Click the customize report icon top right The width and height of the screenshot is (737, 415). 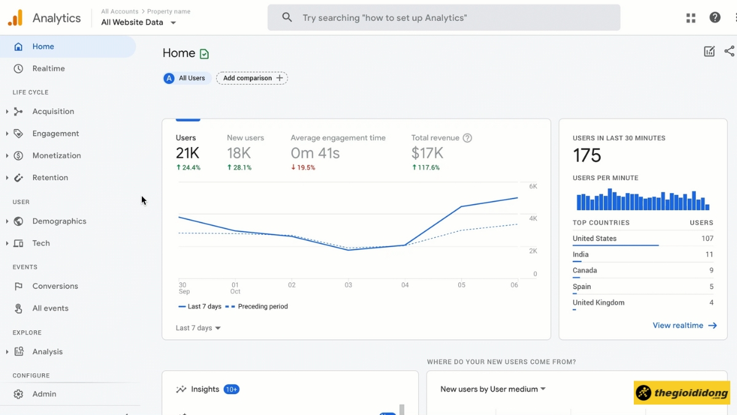pyautogui.click(x=709, y=52)
